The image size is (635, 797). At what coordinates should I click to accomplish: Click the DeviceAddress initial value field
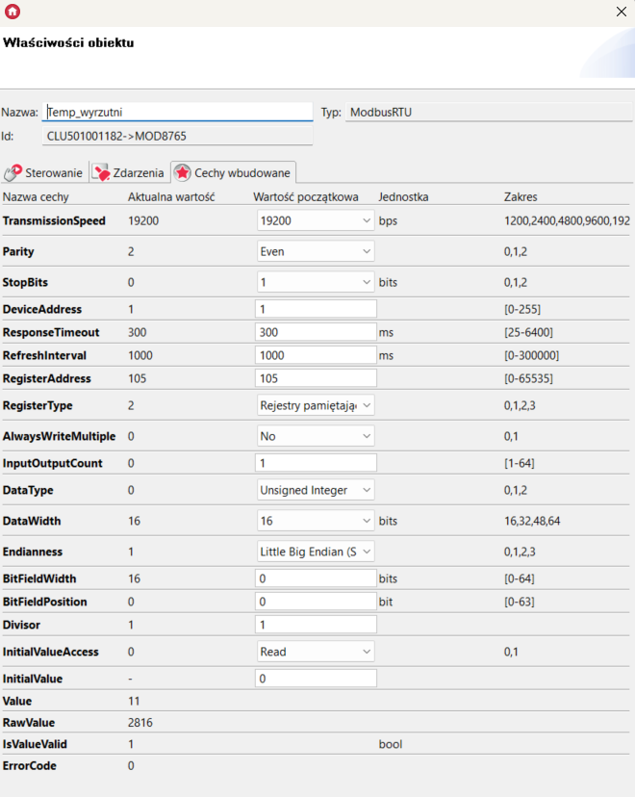[316, 309]
